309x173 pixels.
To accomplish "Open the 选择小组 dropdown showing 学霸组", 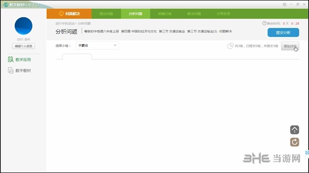I will coord(97,46).
